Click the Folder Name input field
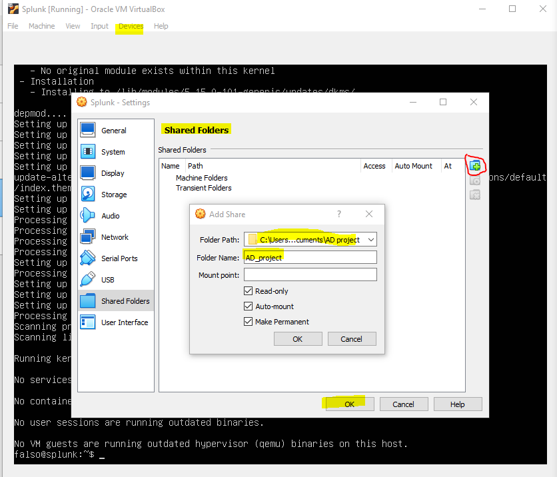557x477 pixels. pyautogui.click(x=310, y=258)
